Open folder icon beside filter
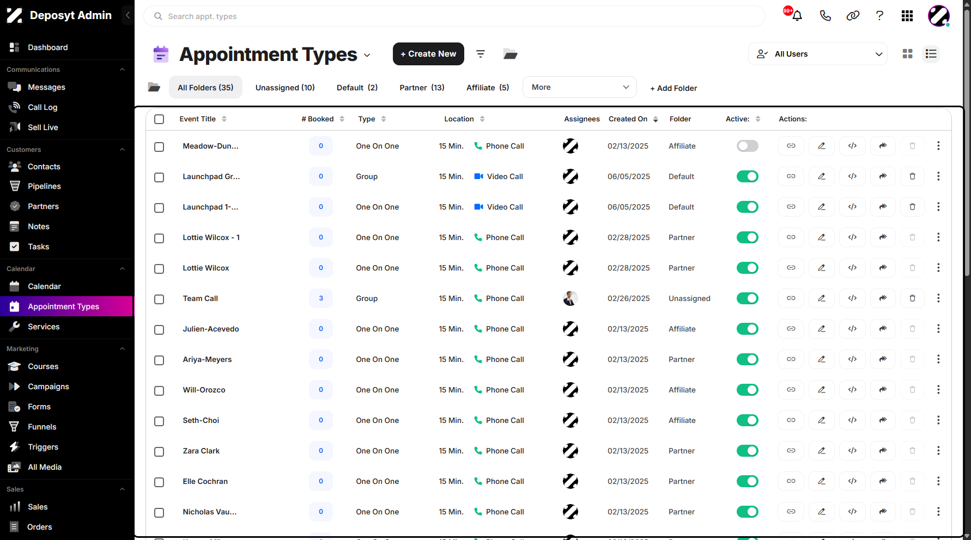This screenshot has width=971, height=540. [510, 54]
